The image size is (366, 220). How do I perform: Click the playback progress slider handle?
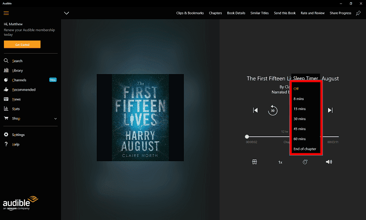coord(247,136)
